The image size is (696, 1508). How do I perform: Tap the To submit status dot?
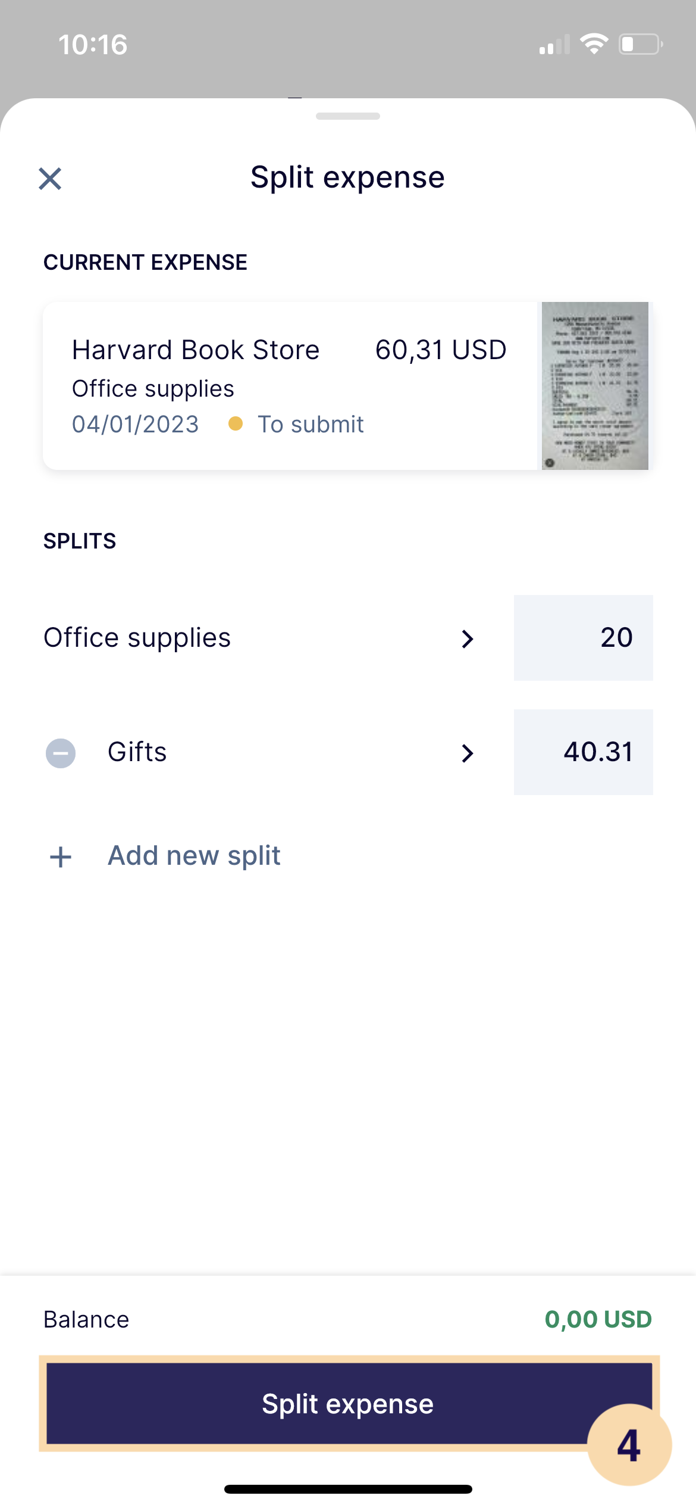point(236,423)
